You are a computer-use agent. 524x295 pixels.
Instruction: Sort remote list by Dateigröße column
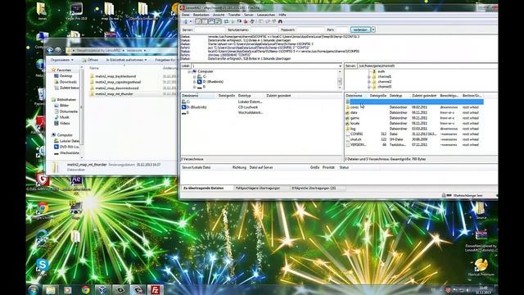[378, 96]
